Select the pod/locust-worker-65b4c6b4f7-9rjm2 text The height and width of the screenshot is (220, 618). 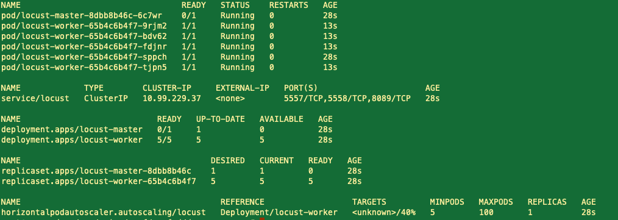(x=83, y=26)
